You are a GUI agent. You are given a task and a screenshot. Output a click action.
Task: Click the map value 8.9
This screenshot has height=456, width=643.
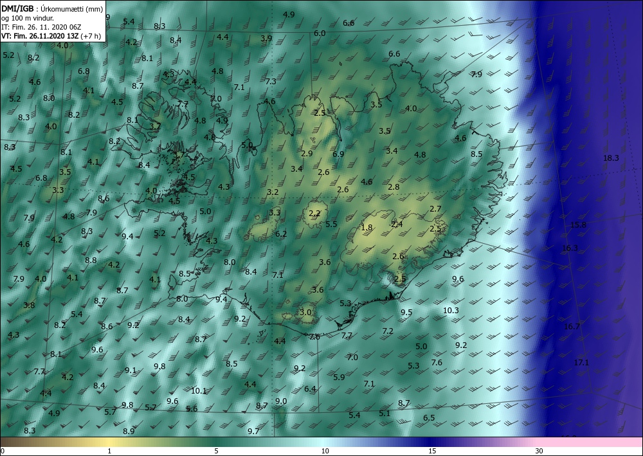click(x=129, y=431)
